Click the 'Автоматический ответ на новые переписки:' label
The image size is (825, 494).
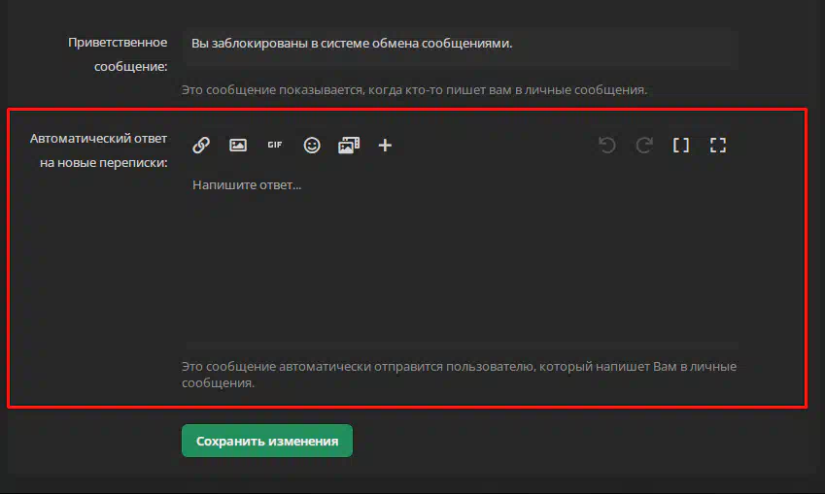pyautogui.click(x=99, y=150)
